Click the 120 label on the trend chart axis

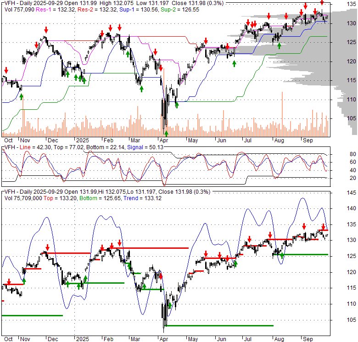[x=352, y=272]
